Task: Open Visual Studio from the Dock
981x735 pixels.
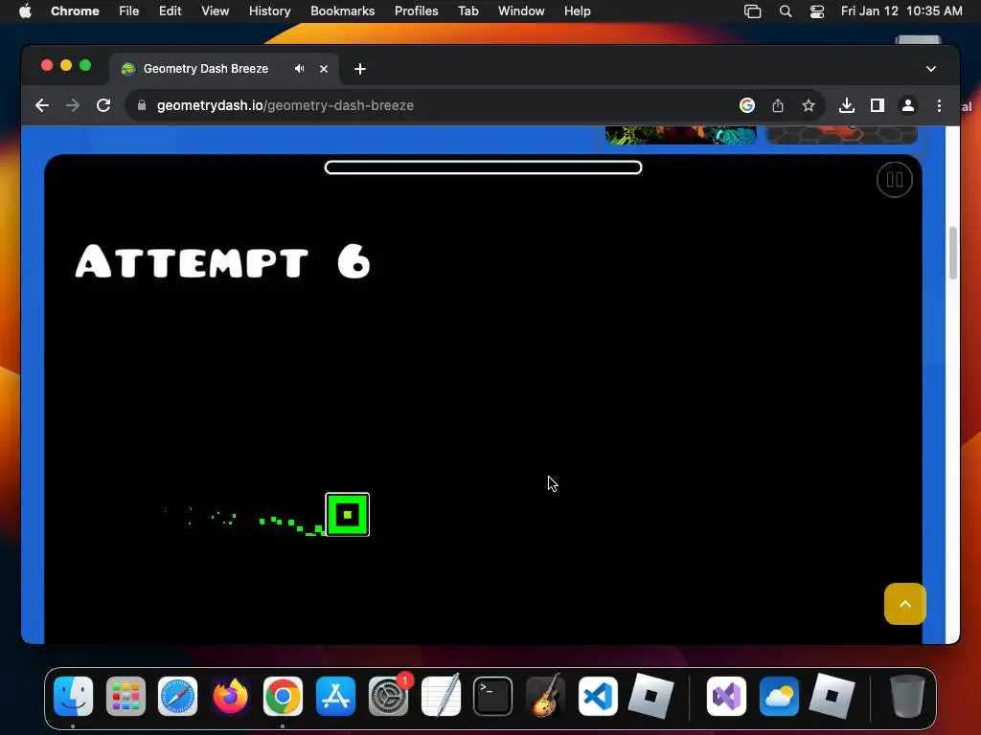Action: click(726, 697)
